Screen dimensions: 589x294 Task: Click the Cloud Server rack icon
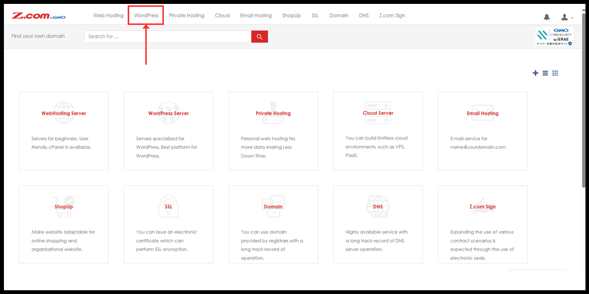point(378,112)
